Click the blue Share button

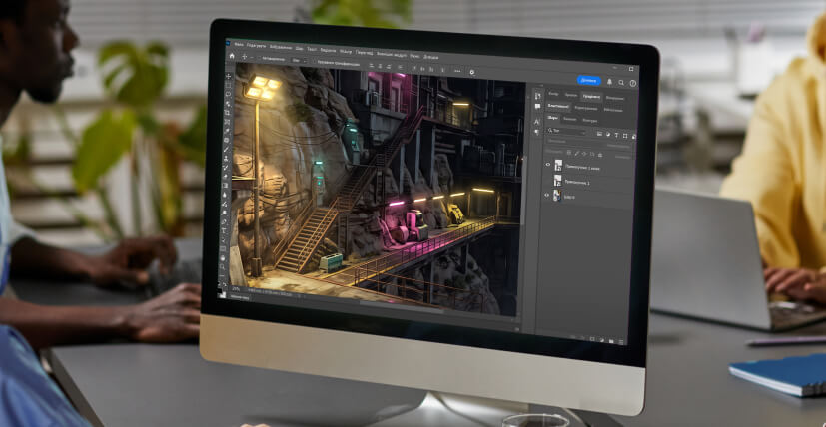tap(589, 80)
